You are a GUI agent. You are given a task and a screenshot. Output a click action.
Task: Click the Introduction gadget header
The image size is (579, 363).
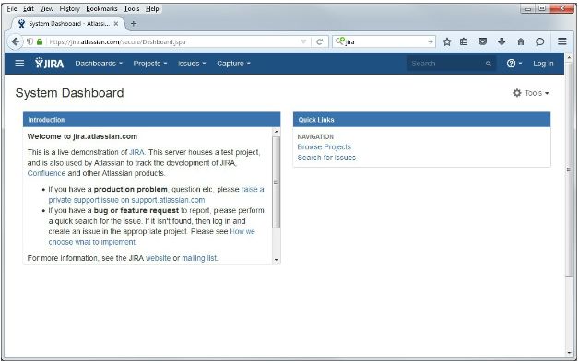click(x=152, y=120)
